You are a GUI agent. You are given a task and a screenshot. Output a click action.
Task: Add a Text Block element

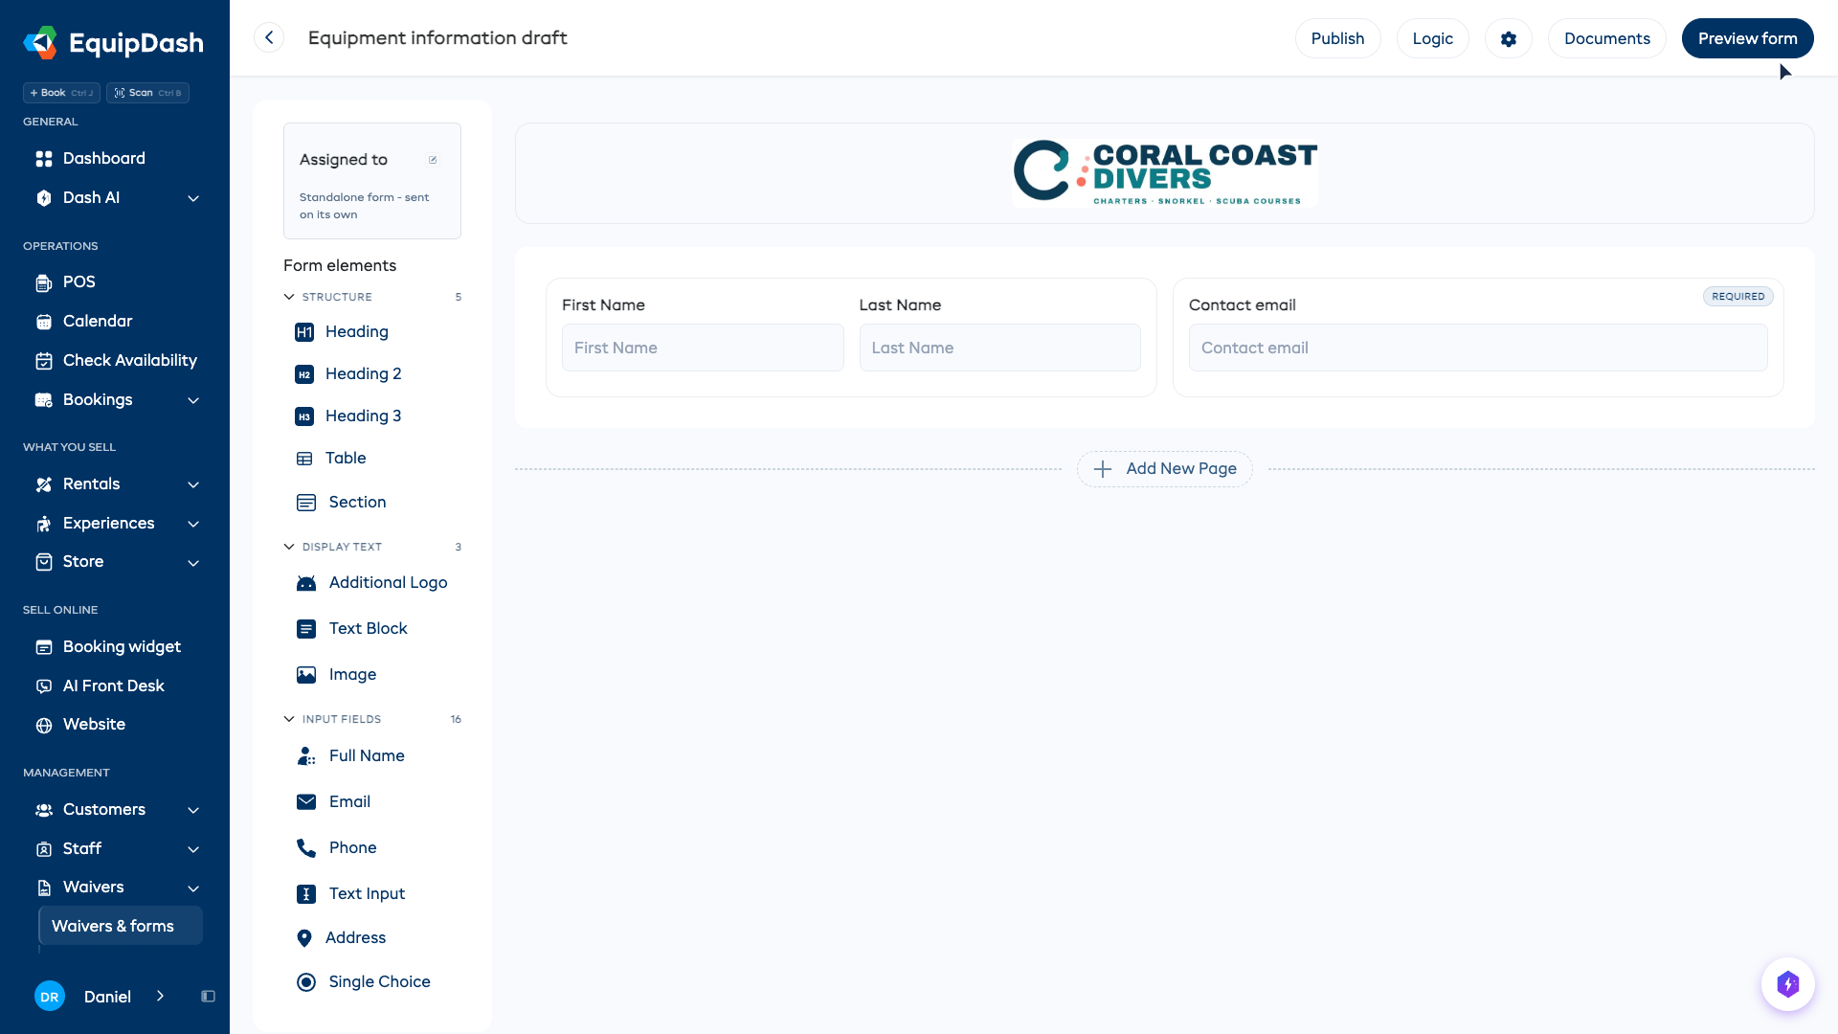[351, 629]
